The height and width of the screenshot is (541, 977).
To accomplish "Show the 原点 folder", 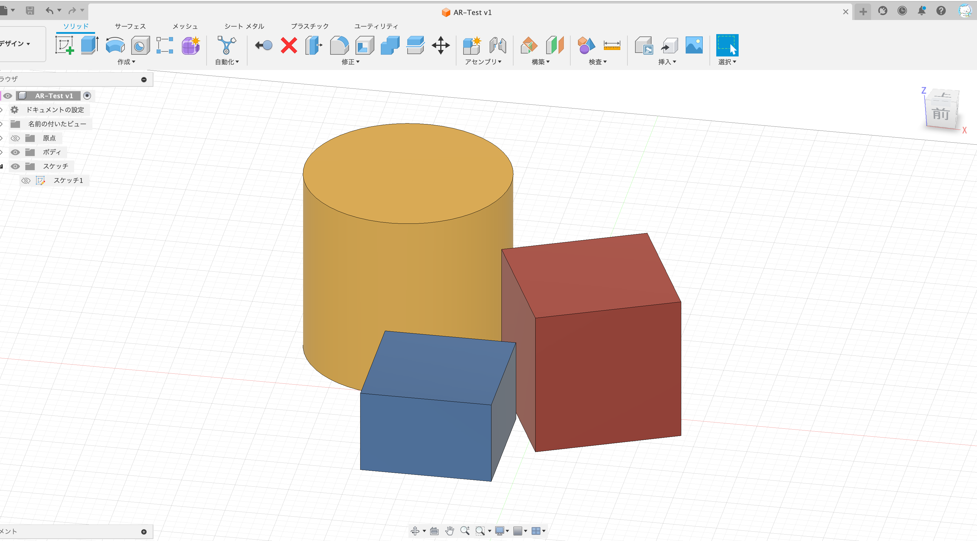I will point(15,138).
